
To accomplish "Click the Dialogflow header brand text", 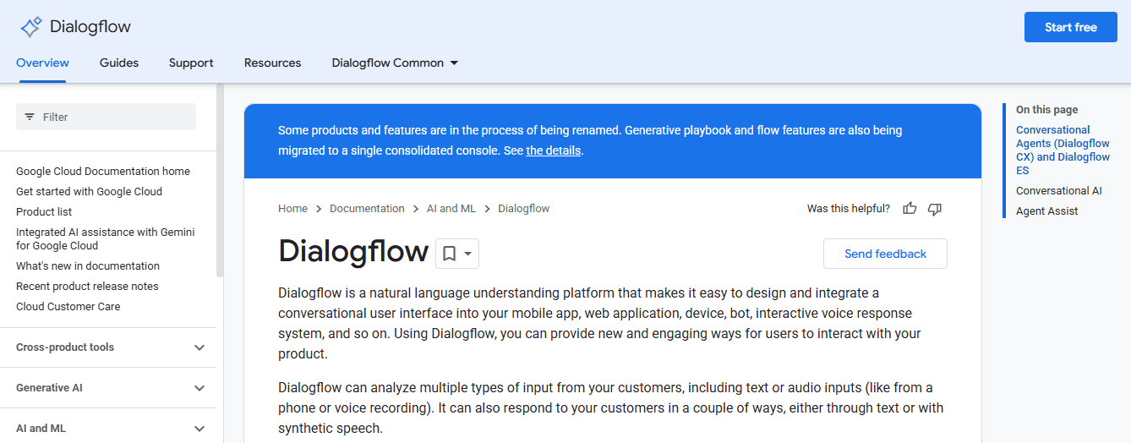I will [x=90, y=26].
